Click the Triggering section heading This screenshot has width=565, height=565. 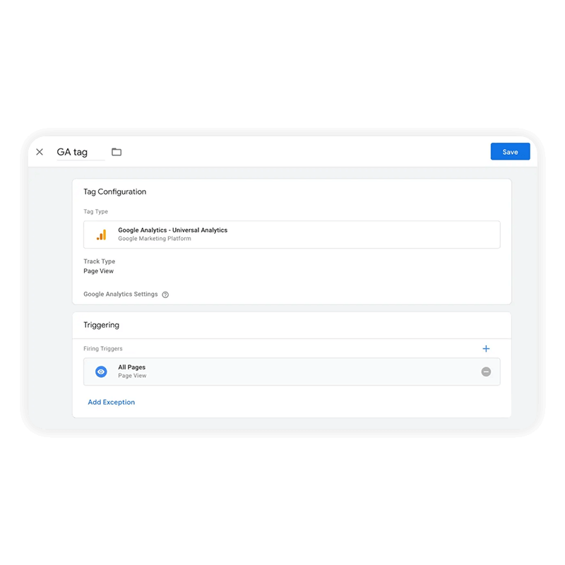pyautogui.click(x=101, y=325)
